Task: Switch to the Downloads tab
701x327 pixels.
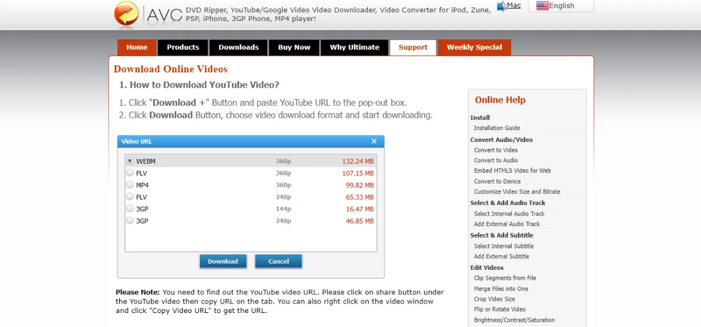Action: [238, 47]
